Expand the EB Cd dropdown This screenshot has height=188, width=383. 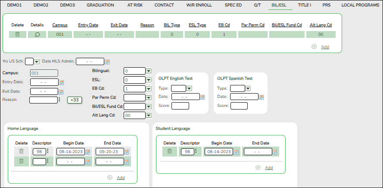pyautogui.click(x=149, y=89)
